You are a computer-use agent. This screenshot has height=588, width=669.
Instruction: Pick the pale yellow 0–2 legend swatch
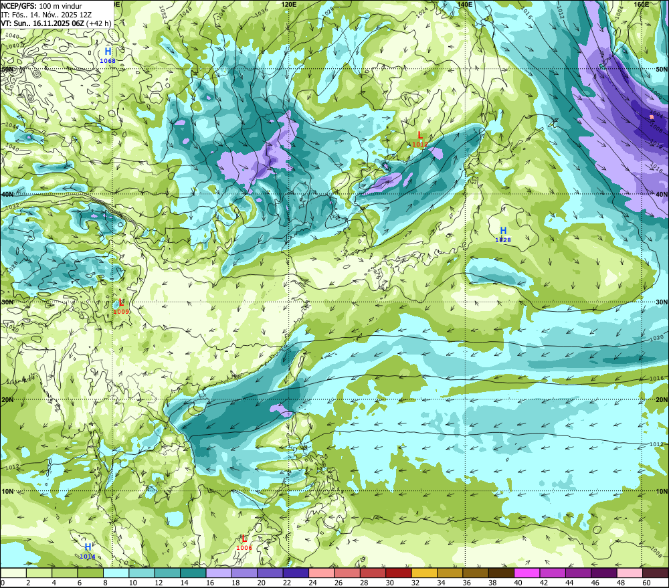click(13, 573)
